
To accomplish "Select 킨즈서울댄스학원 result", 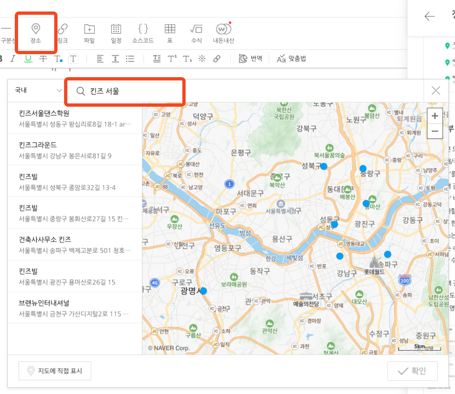I will point(75,118).
